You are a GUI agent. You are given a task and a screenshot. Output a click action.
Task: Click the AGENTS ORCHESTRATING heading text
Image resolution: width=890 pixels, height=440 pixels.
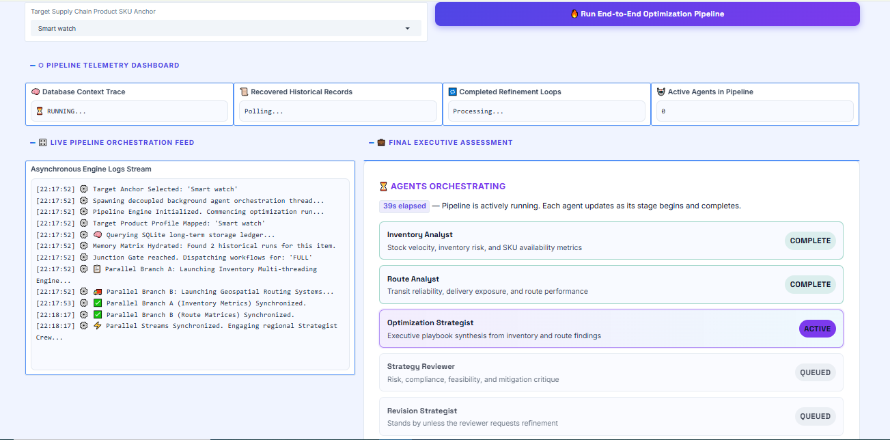pos(448,186)
